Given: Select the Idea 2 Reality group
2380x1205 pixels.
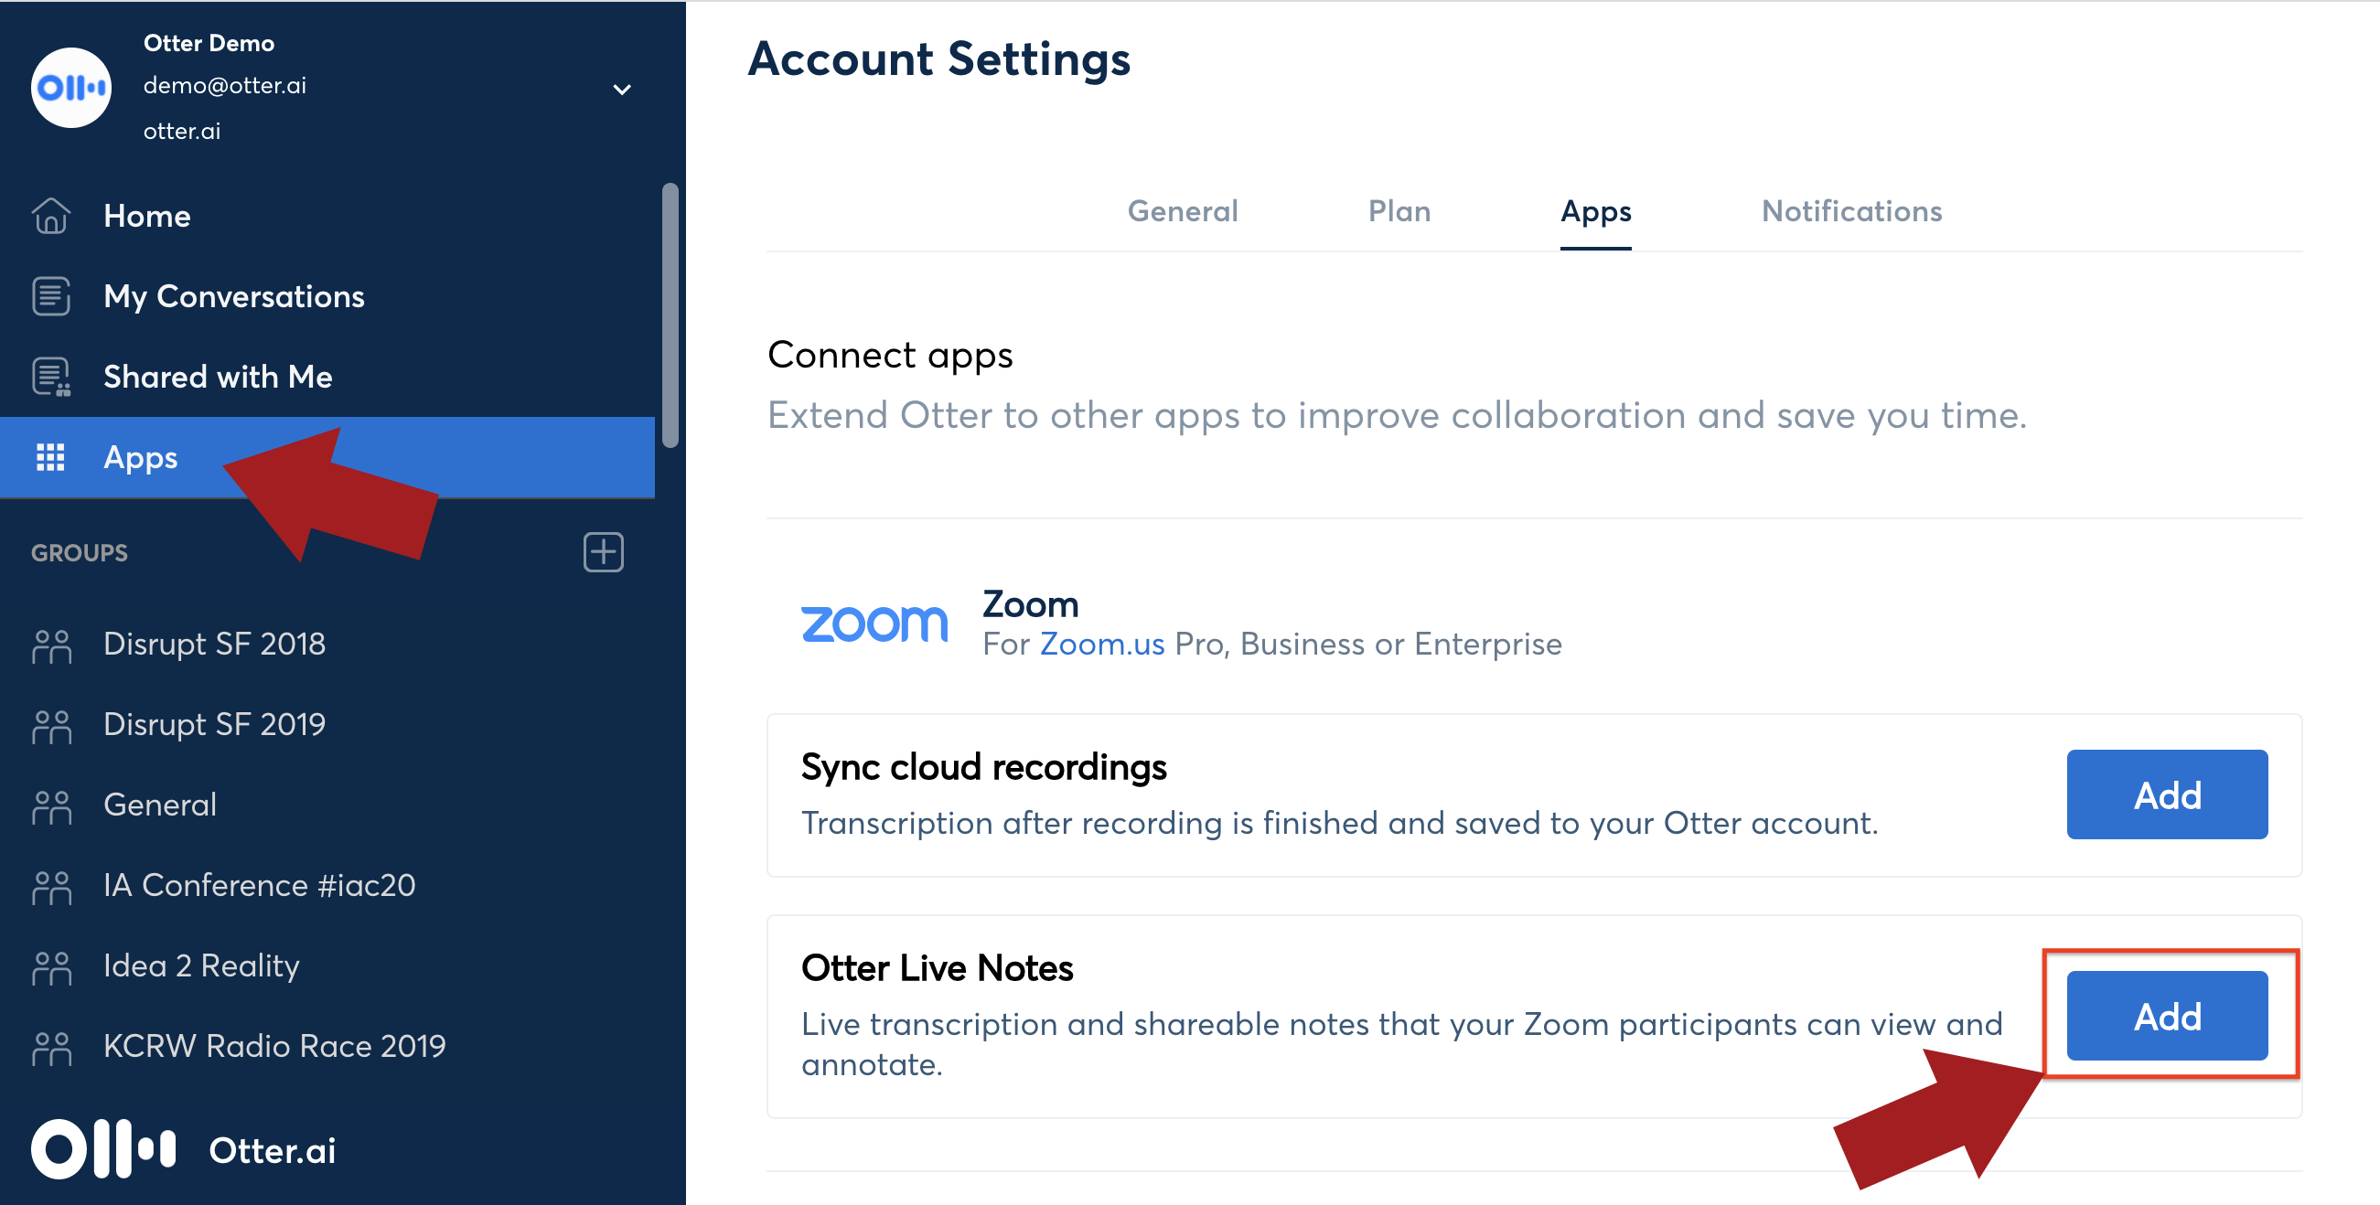Looking at the screenshot, I should (201, 965).
